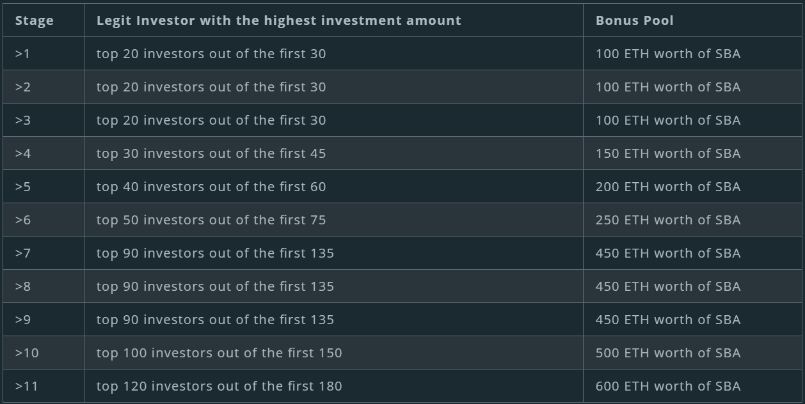Screen dimensions: 805x404
Task: Select the 600 ETH worth of SBA cell
Action: (x=692, y=386)
